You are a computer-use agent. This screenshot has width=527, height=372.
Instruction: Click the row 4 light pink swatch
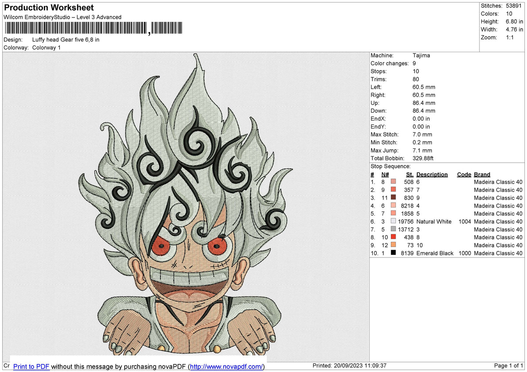click(x=393, y=206)
